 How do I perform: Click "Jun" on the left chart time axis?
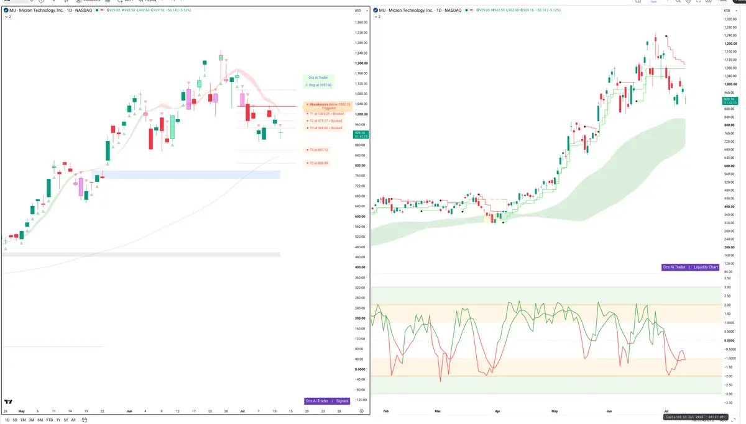129,411
